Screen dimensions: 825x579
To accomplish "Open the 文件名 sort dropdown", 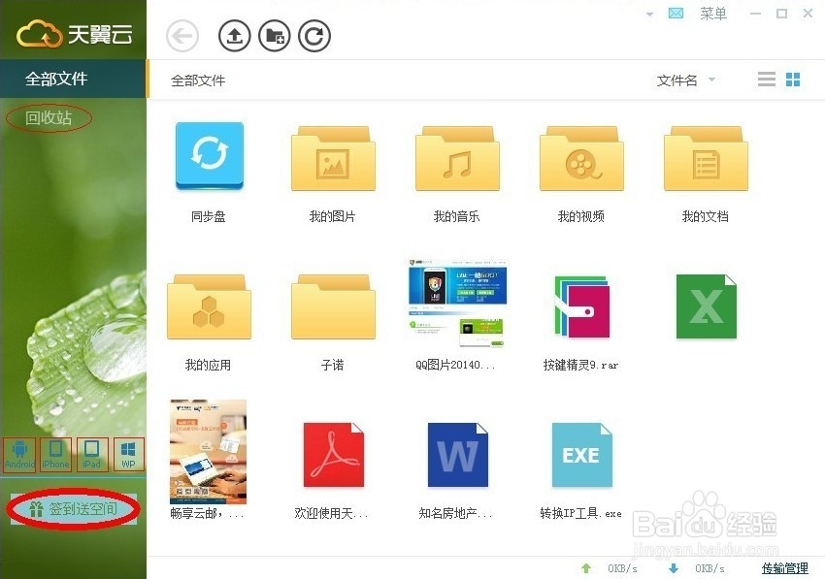I will [685, 80].
